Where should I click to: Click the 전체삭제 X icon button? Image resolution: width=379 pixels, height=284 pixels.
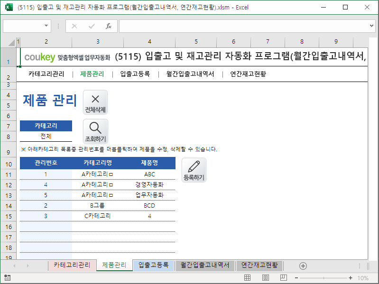(95, 102)
